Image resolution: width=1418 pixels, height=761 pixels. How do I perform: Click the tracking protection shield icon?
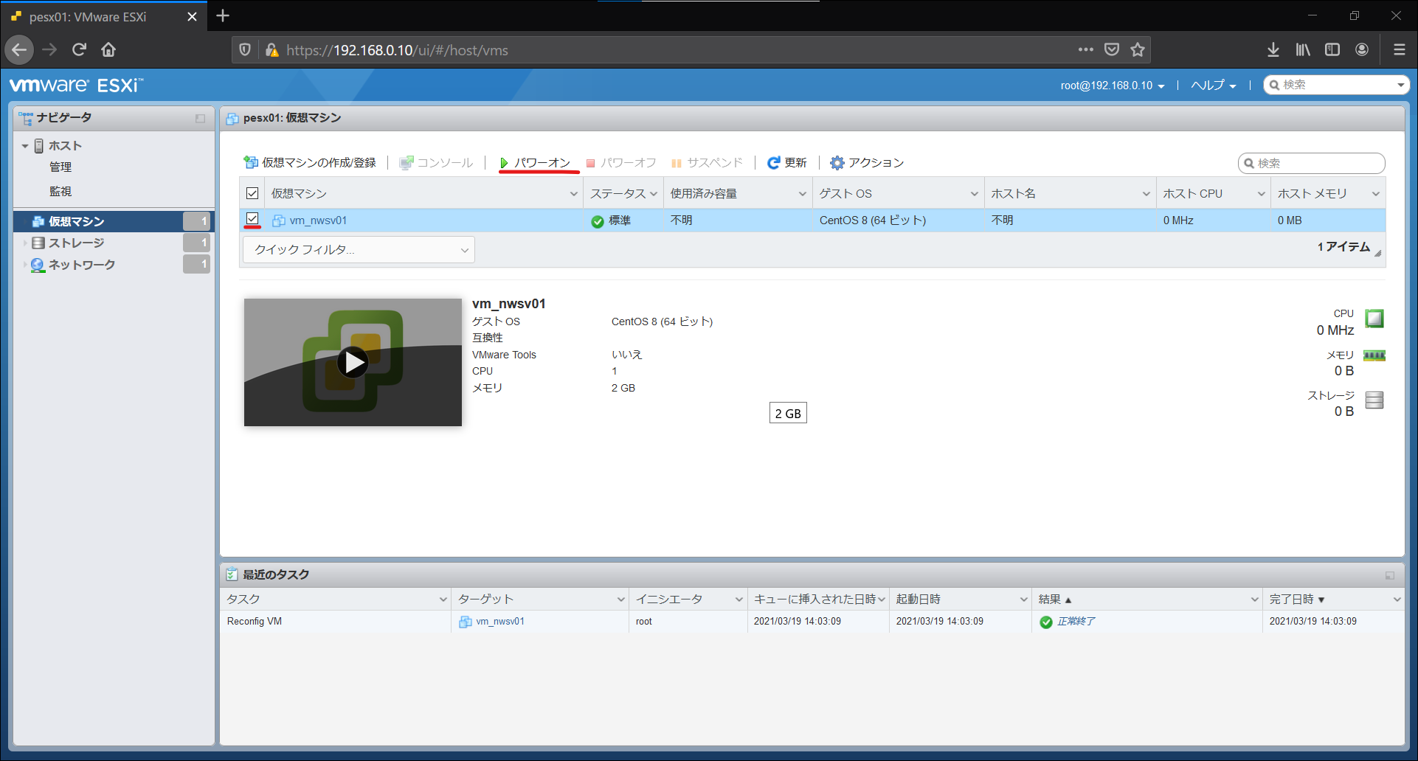245,50
